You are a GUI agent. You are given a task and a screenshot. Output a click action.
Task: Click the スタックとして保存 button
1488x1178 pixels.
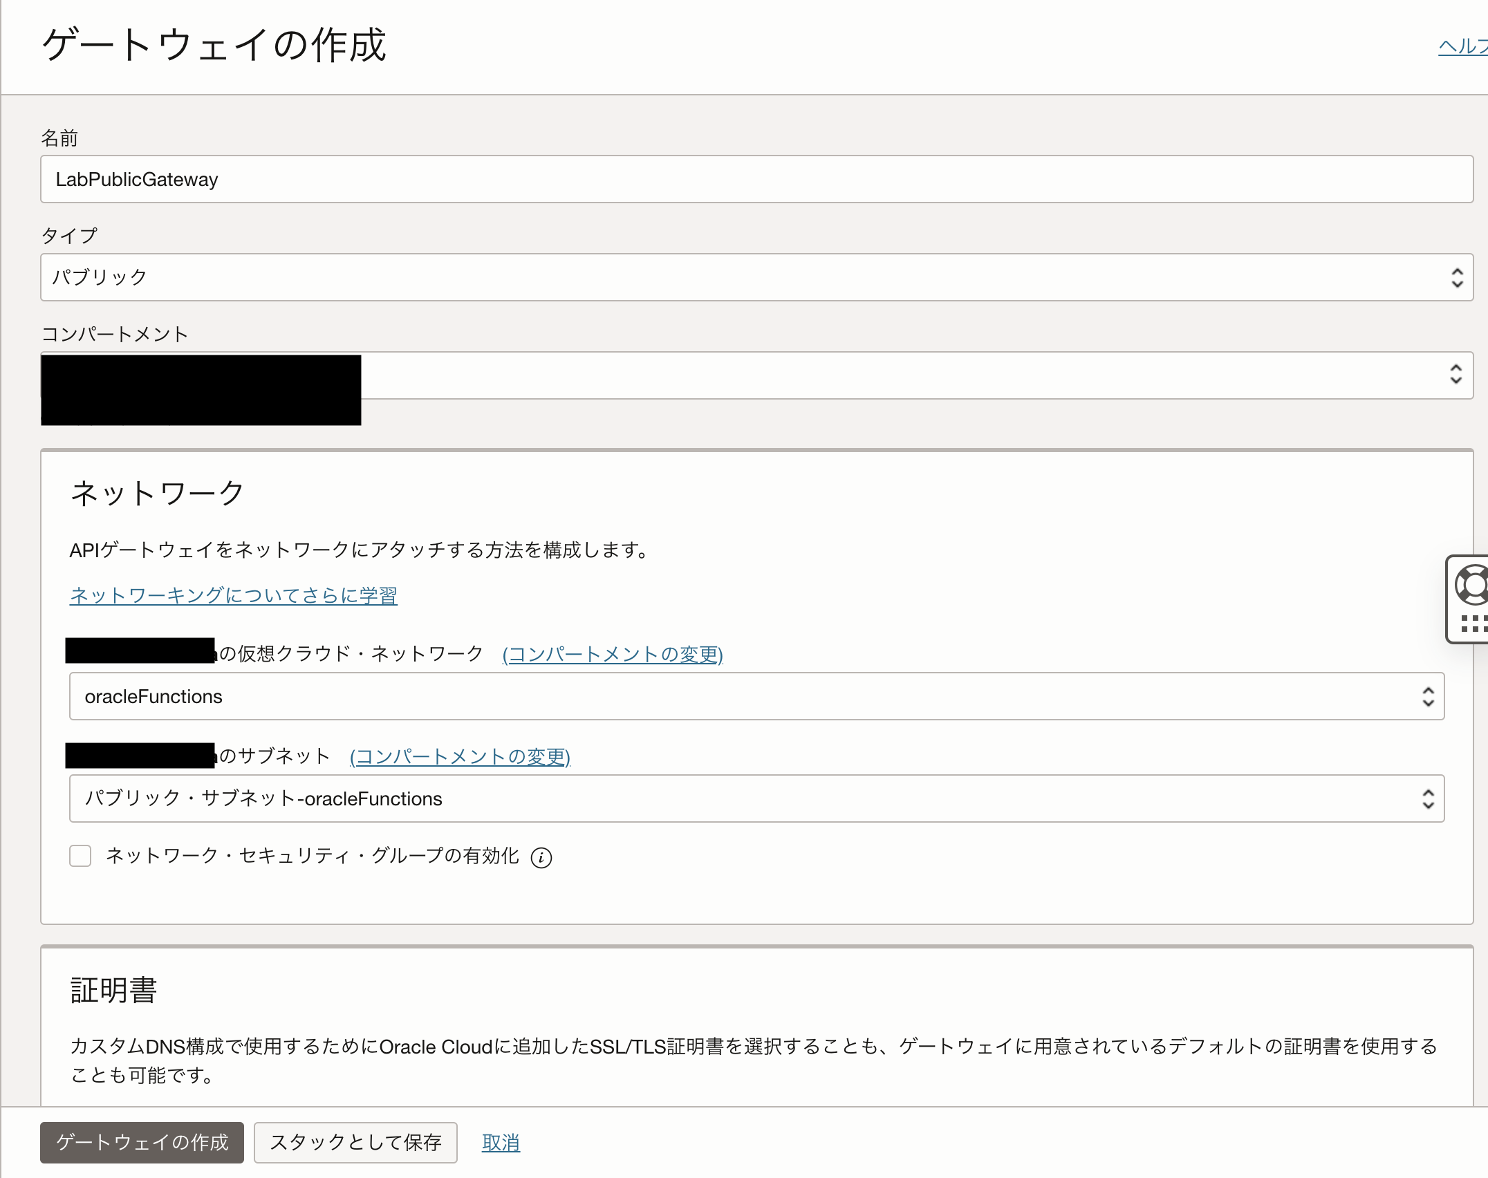click(355, 1143)
